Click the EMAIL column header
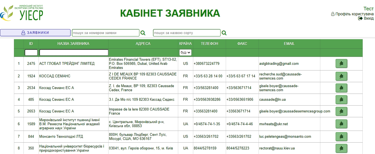This screenshot has height=154, width=375. pyautogui.click(x=289, y=44)
